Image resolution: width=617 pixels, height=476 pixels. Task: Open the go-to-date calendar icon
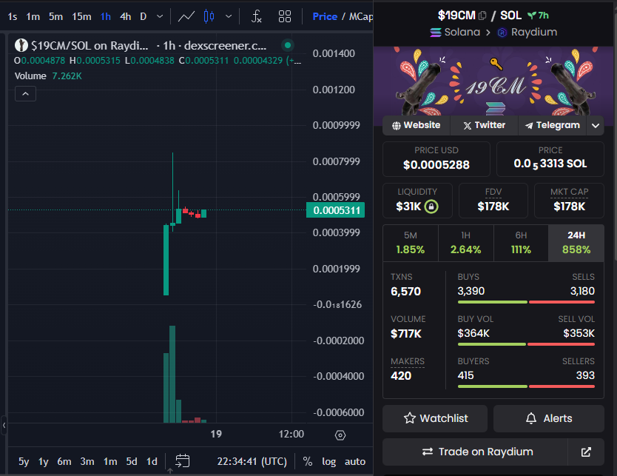[182, 461]
